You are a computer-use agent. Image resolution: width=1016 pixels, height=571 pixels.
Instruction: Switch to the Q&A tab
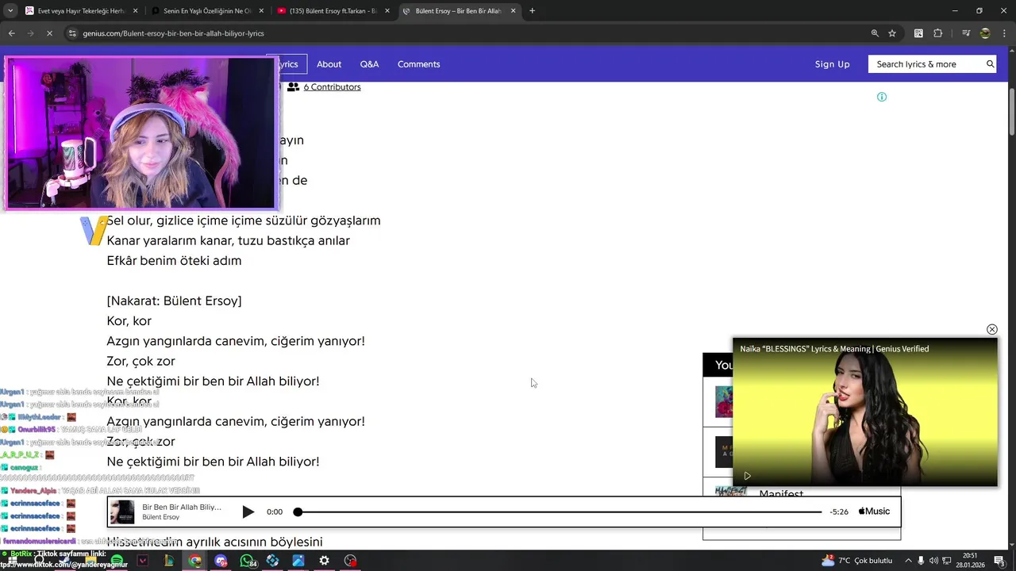369,64
